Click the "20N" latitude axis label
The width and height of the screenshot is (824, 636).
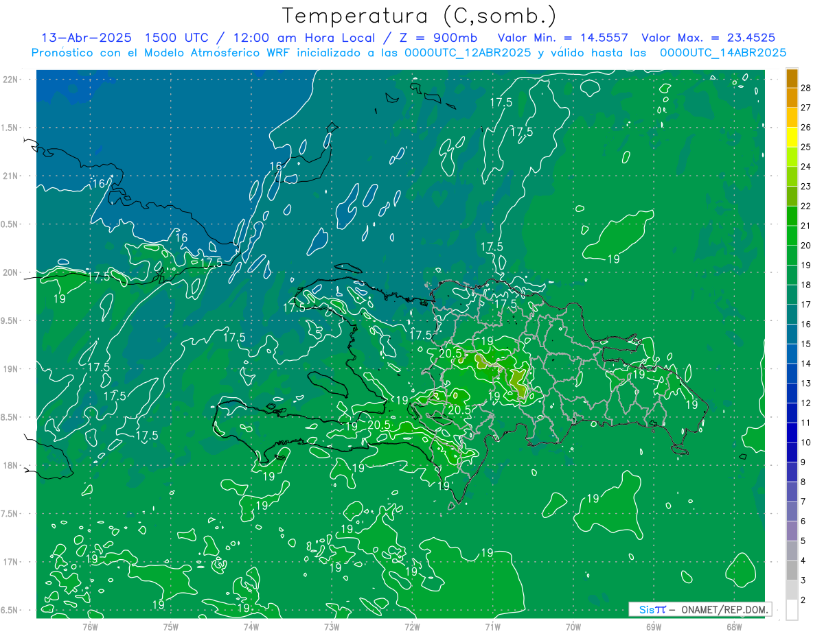[10, 272]
